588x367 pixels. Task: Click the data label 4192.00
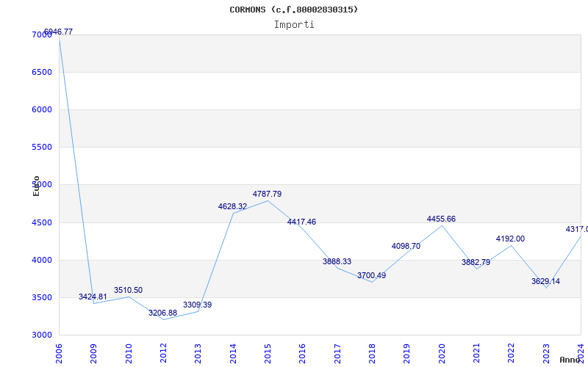click(510, 239)
